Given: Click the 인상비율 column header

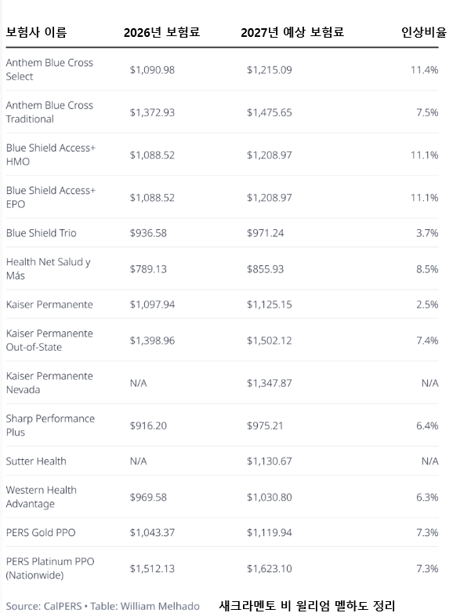Looking at the screenshot, I should pos(424,32).
